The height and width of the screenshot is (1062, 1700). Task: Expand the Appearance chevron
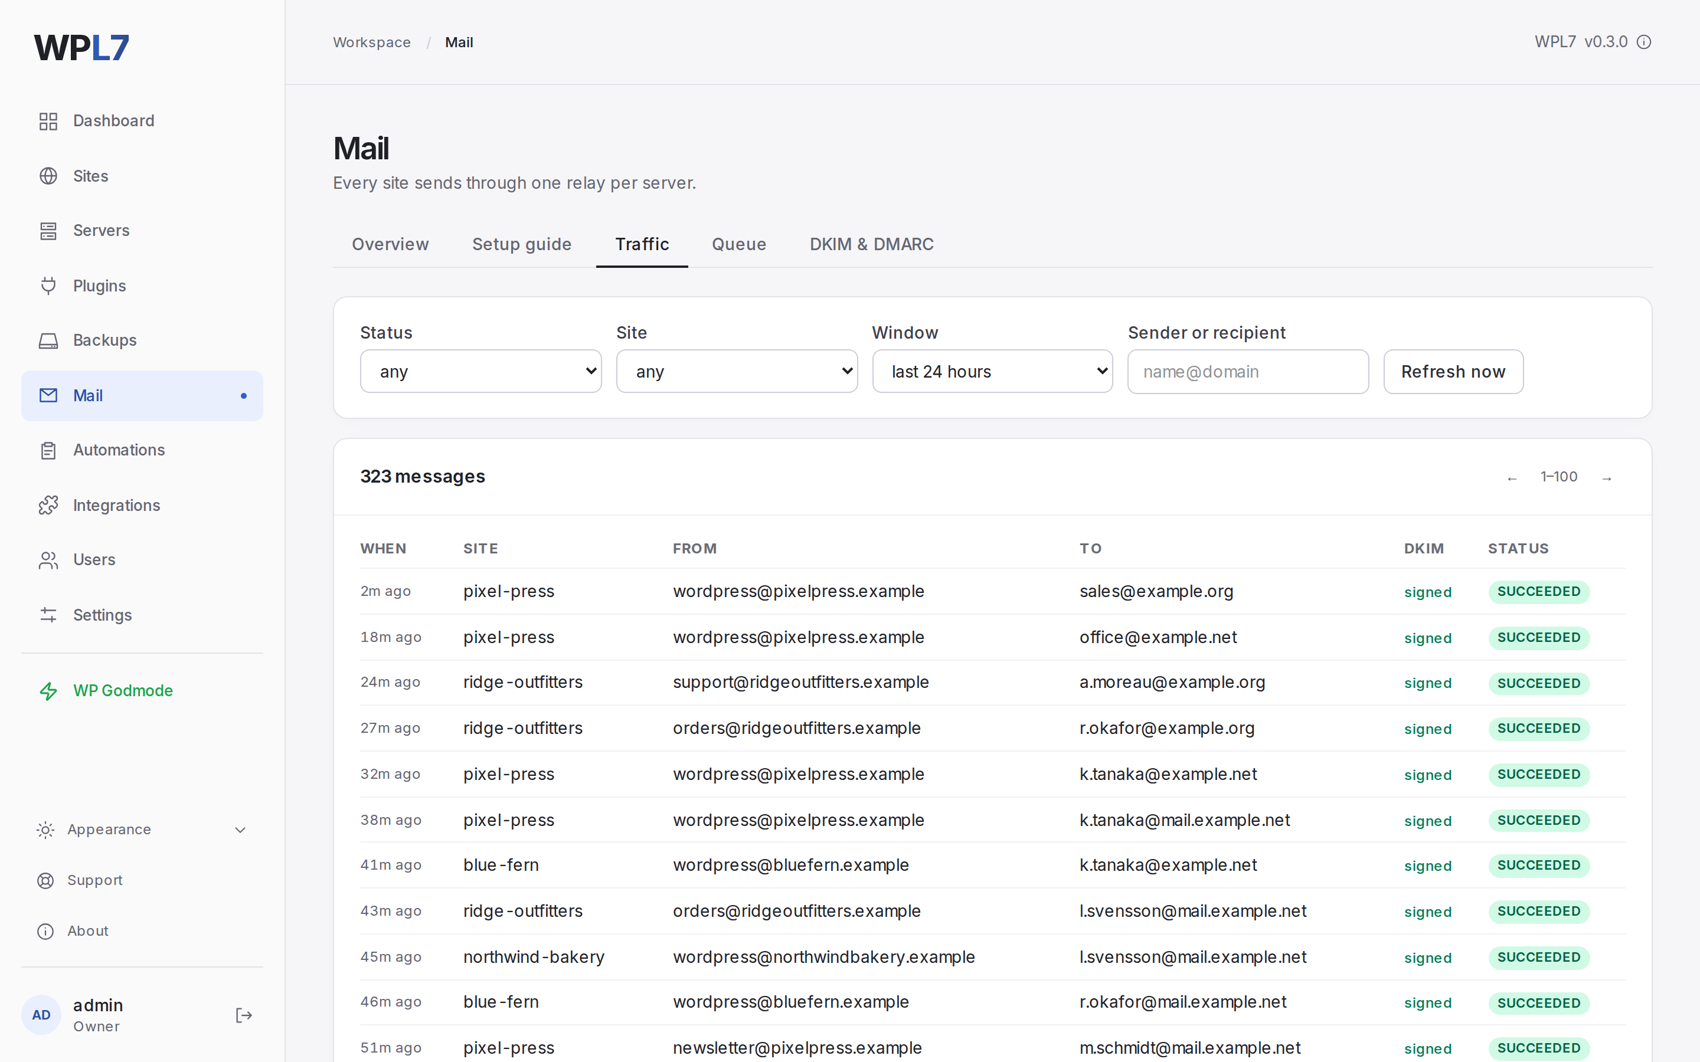[240, 830]
